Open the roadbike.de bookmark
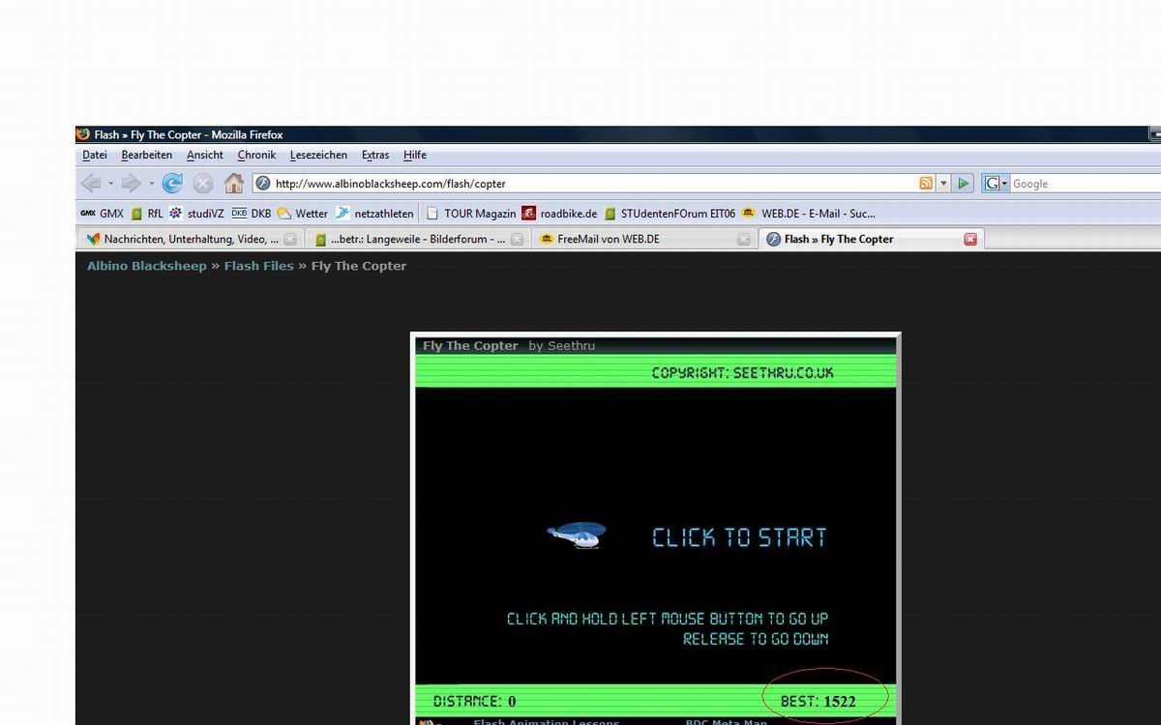1161x725 pixels. [559, 214]
